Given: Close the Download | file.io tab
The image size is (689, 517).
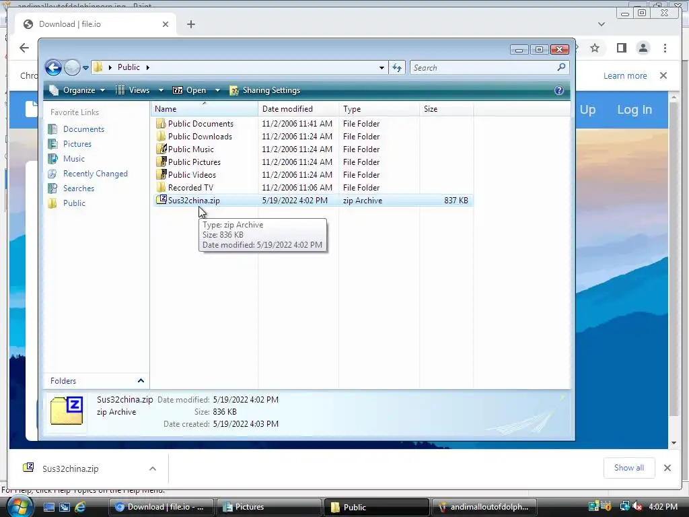Looking at the screenshot, I should (x=166, y=24).
